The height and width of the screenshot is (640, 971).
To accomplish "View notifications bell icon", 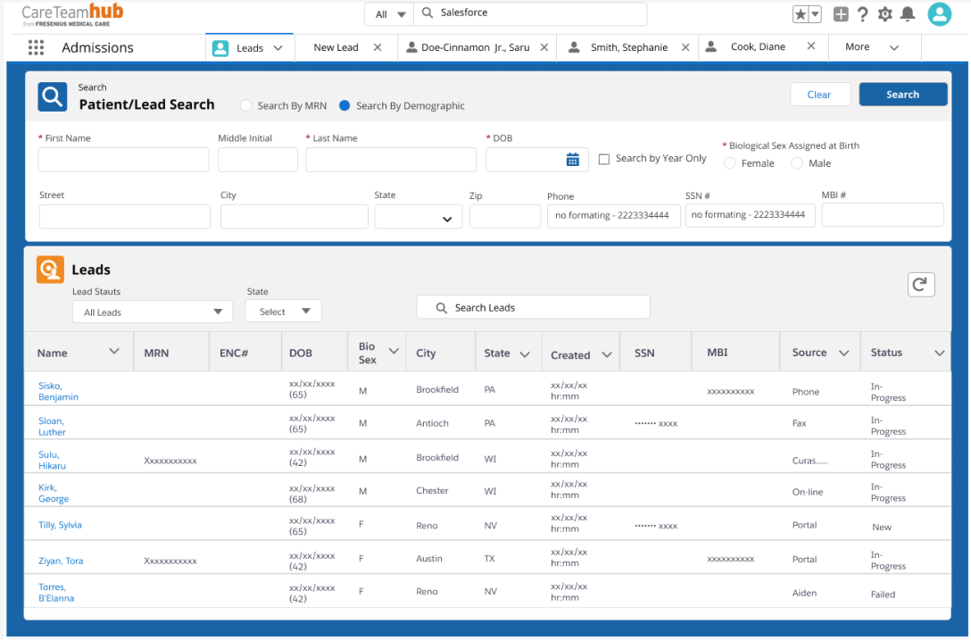I will coord(908,14).
